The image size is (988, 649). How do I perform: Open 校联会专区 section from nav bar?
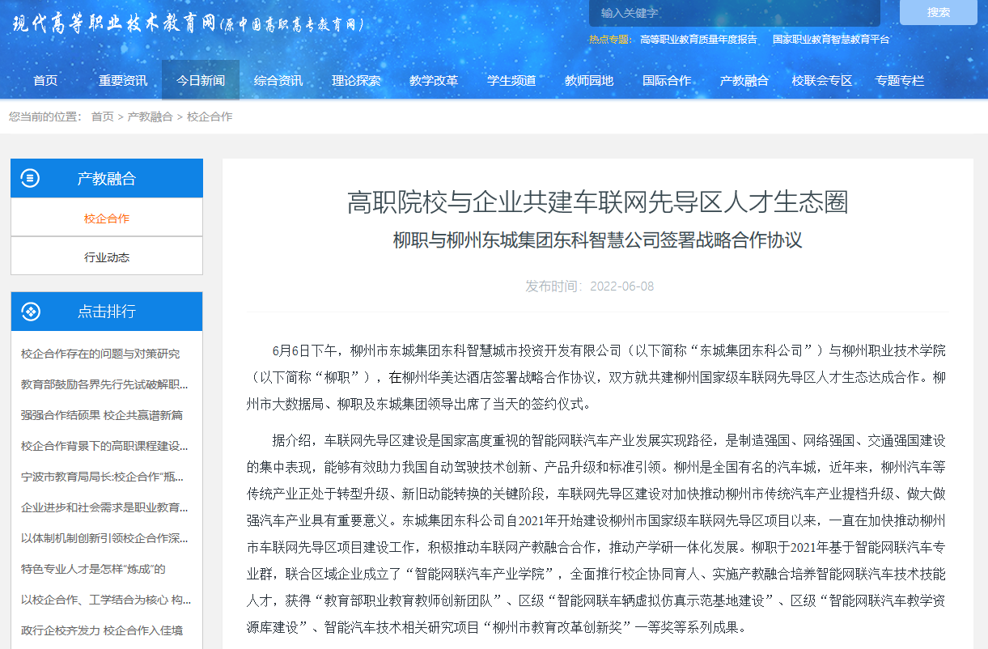[821, 81]
